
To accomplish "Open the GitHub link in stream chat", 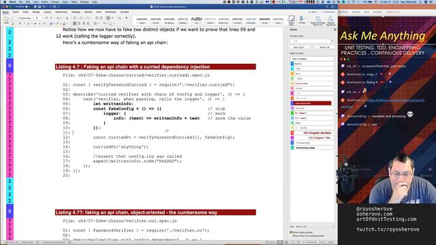I will 395,100.
